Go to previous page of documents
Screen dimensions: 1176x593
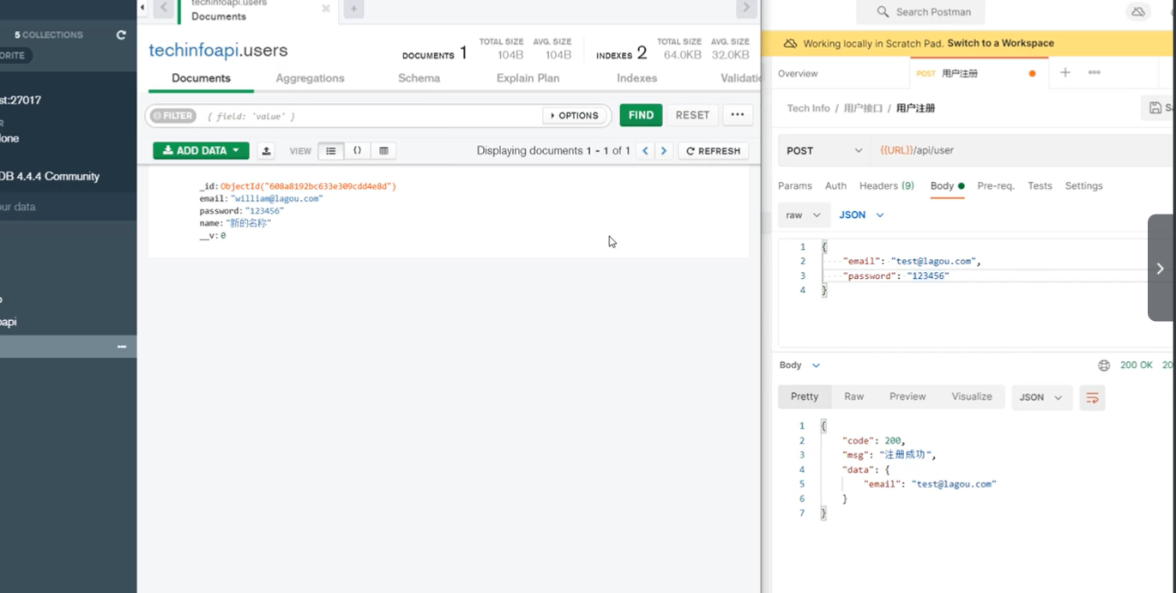point(645,151)
